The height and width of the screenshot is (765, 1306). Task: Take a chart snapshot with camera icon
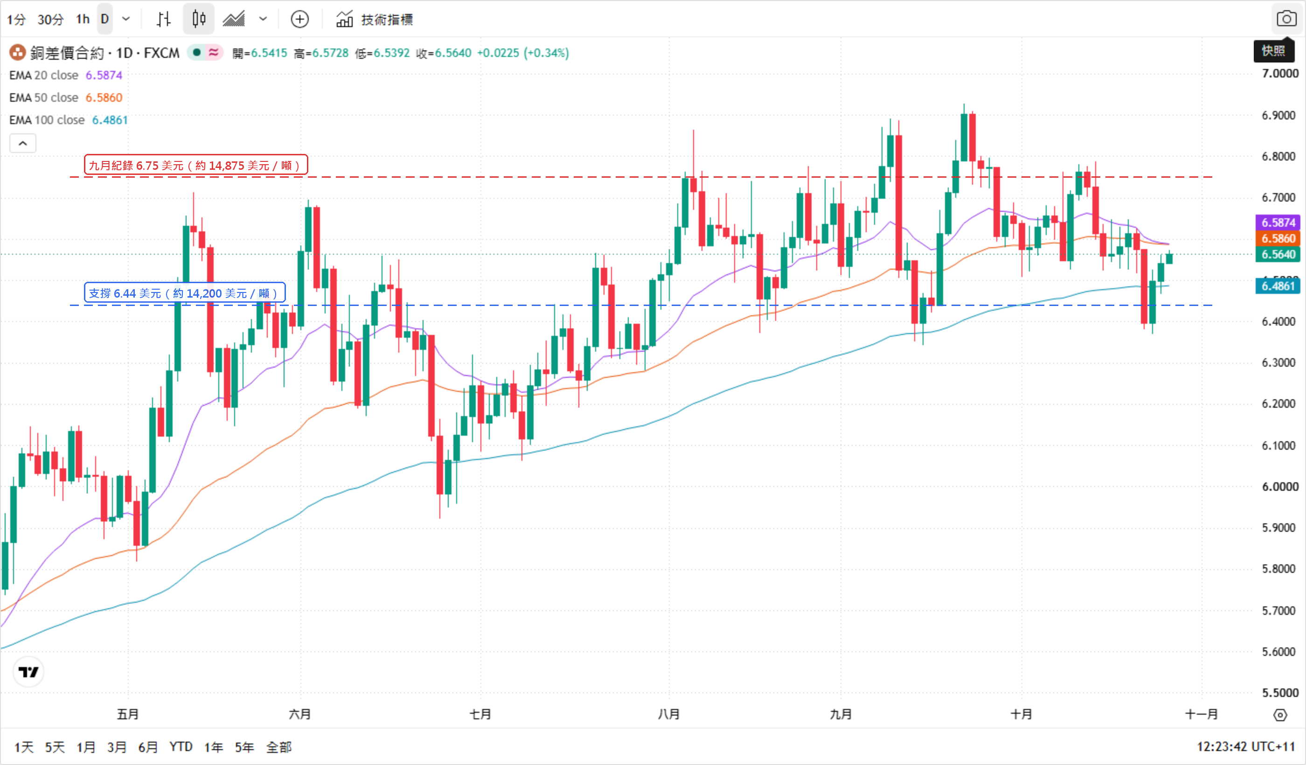click(x=1286, y=19)
